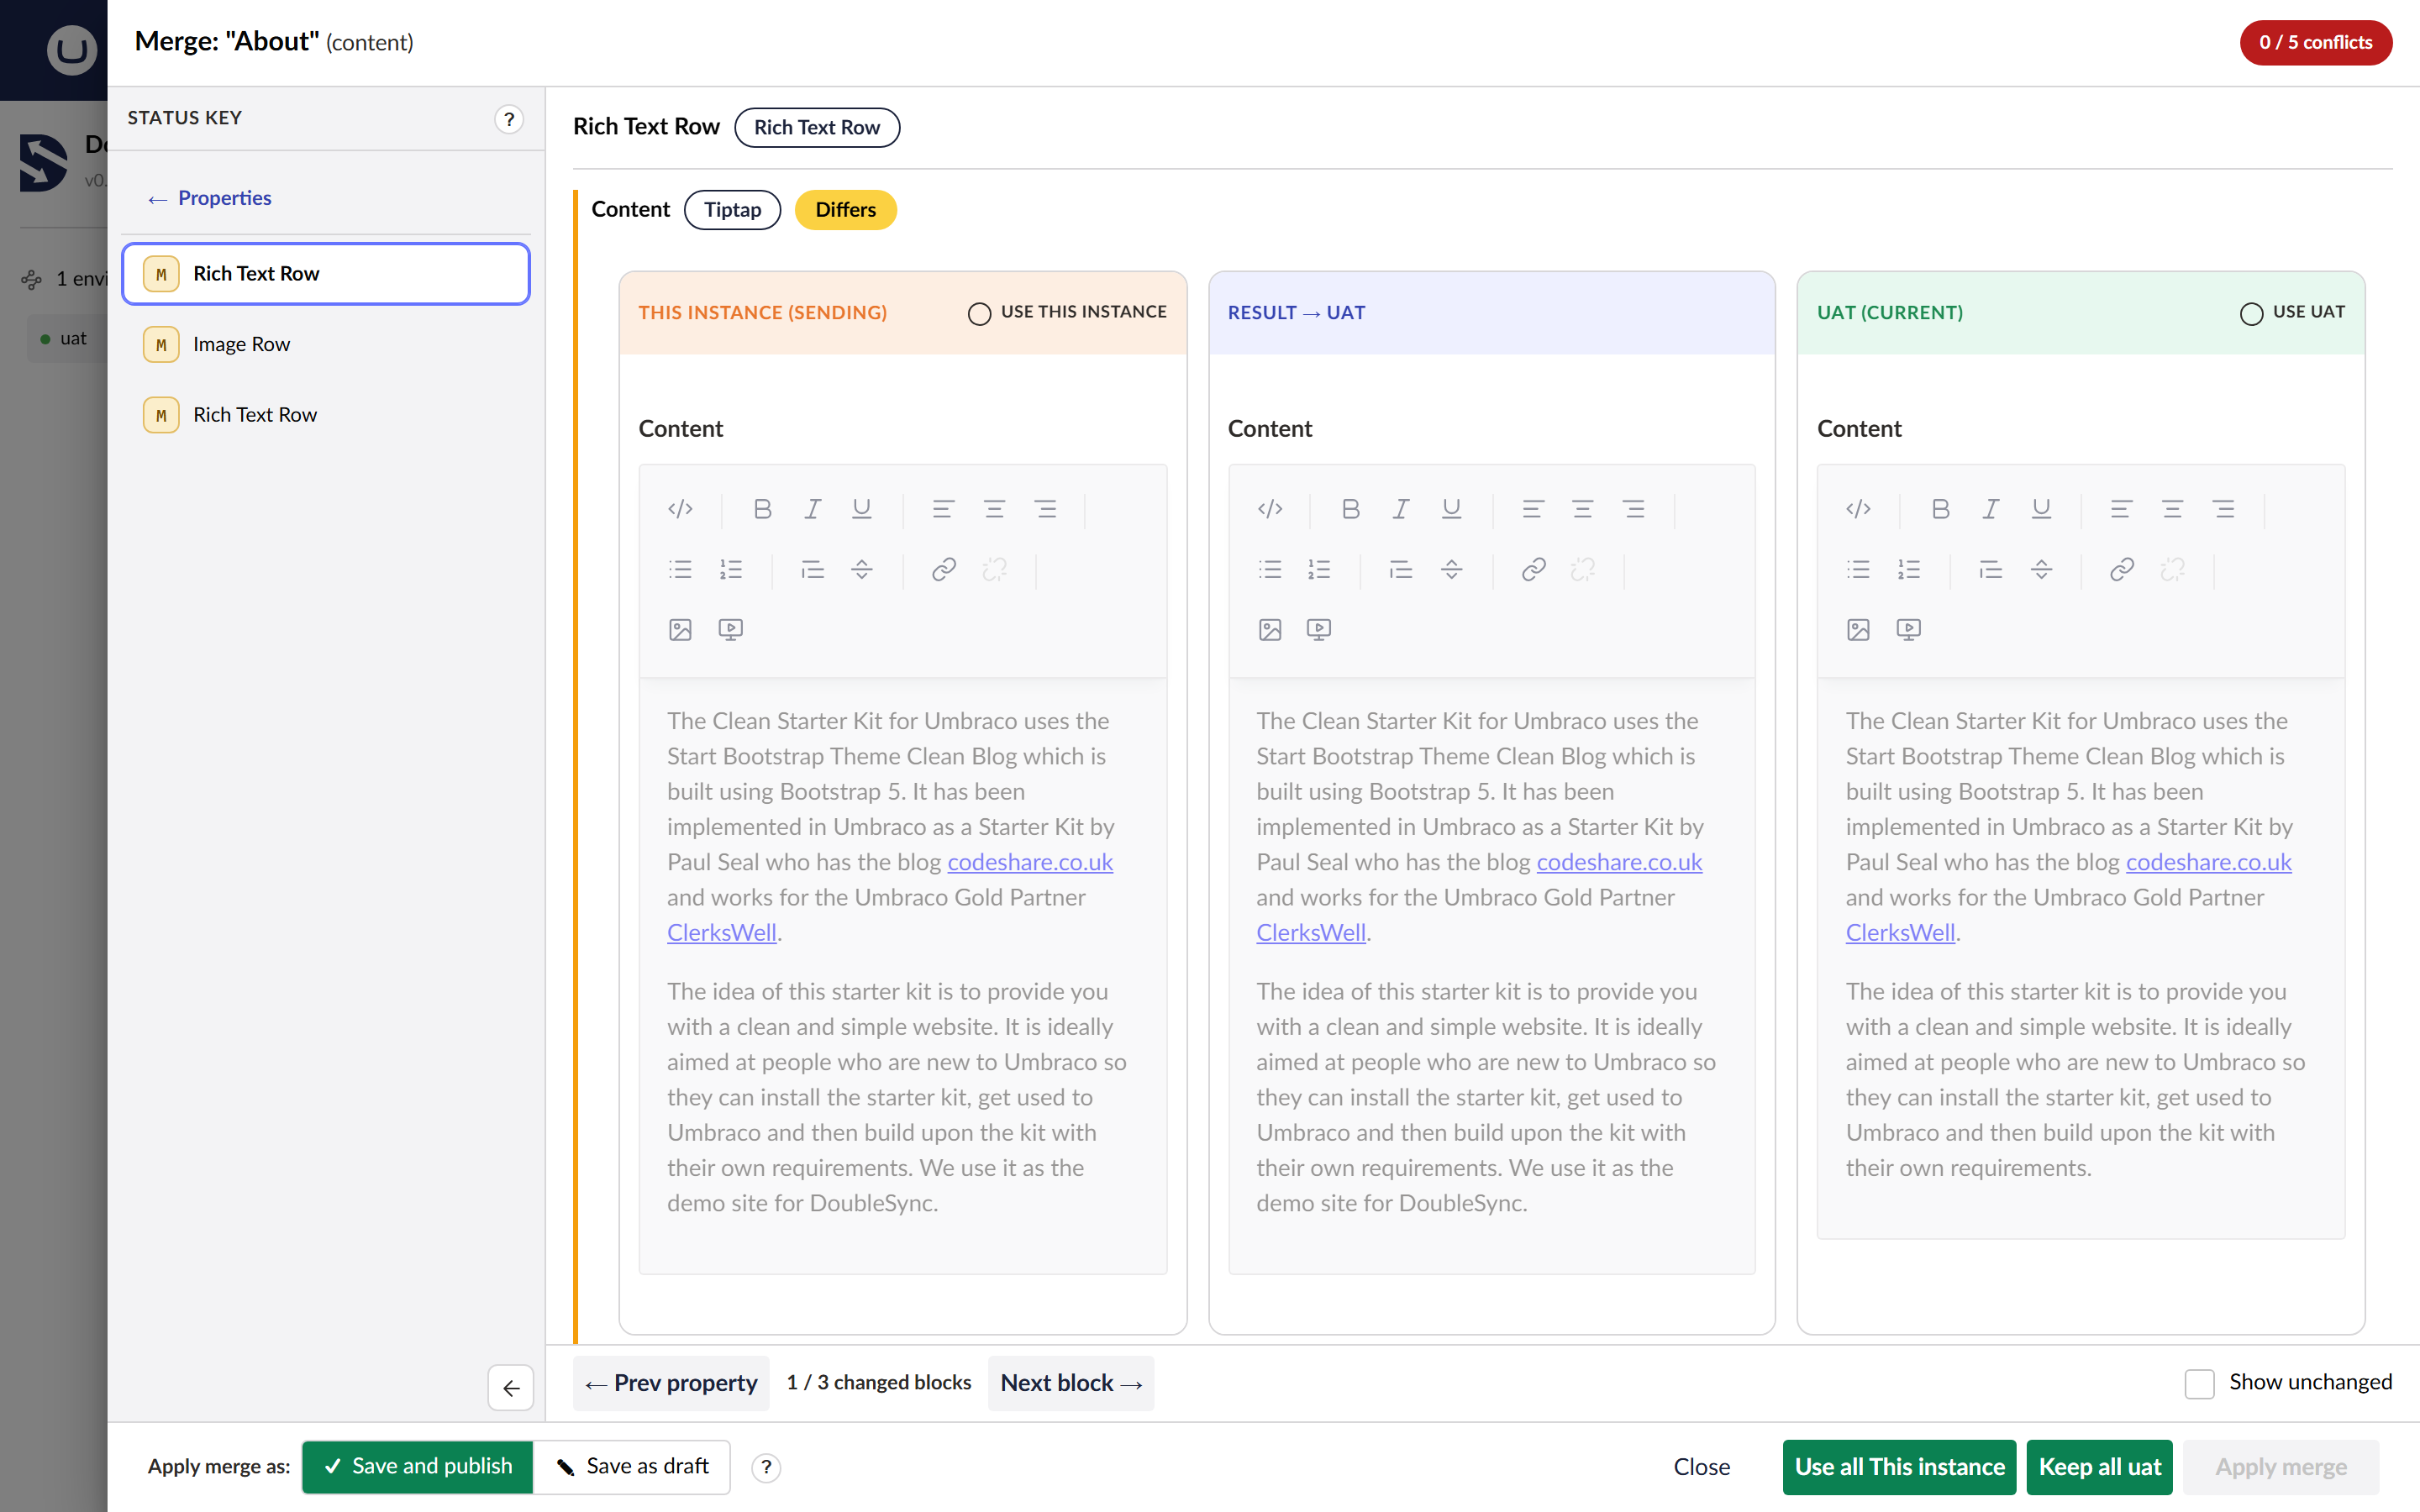Select Image Row block in sidebar
This screenshot has height=1512, width=2420.
point(326,344)
